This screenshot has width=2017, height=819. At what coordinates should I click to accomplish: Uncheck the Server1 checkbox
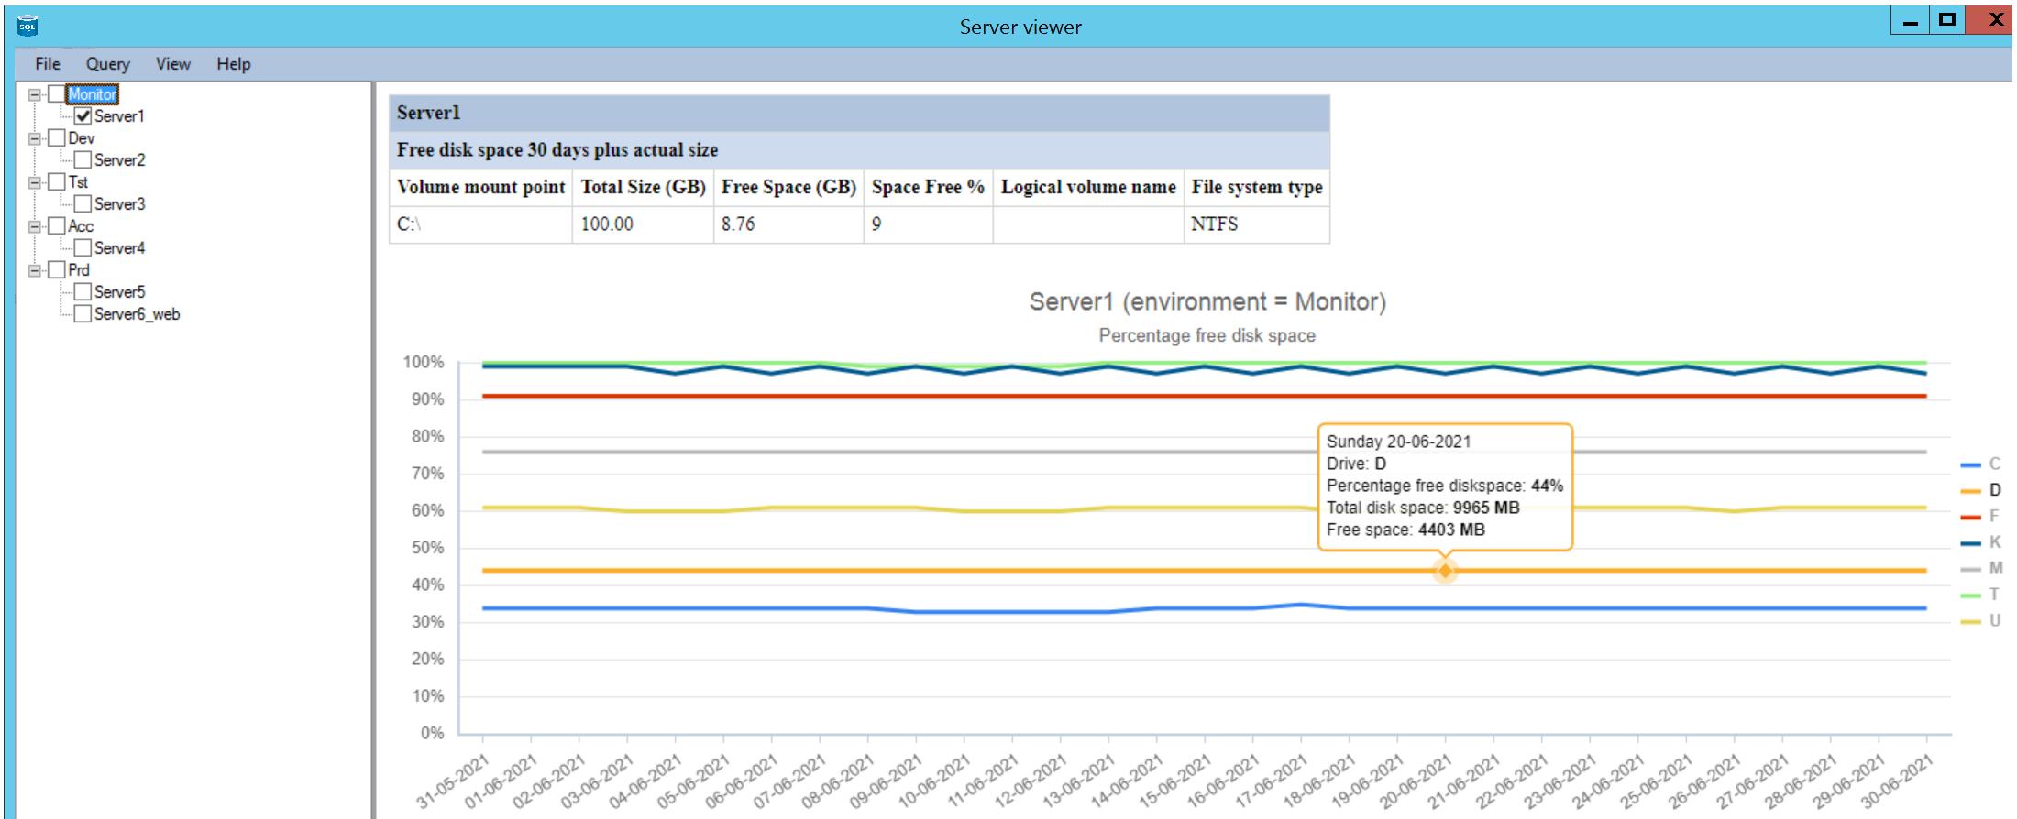pyautogui.click(x=83, y=116)
